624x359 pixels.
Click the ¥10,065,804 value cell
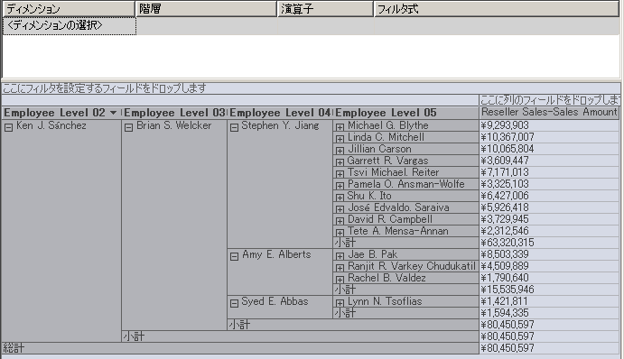click(549, 149)
